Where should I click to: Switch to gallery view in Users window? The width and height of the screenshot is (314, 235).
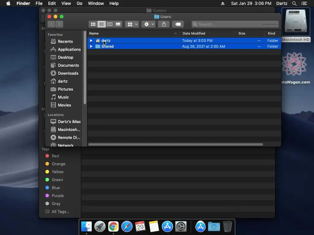click(x=118, y=24)
